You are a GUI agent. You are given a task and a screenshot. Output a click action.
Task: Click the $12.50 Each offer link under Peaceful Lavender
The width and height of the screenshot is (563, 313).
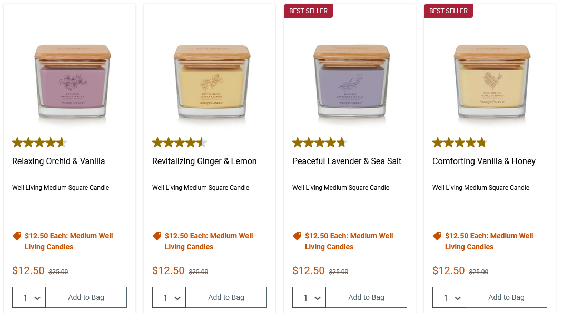(349, 241)
